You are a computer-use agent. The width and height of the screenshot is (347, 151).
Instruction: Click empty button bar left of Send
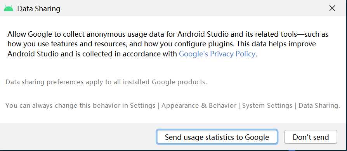click(78, 137)
